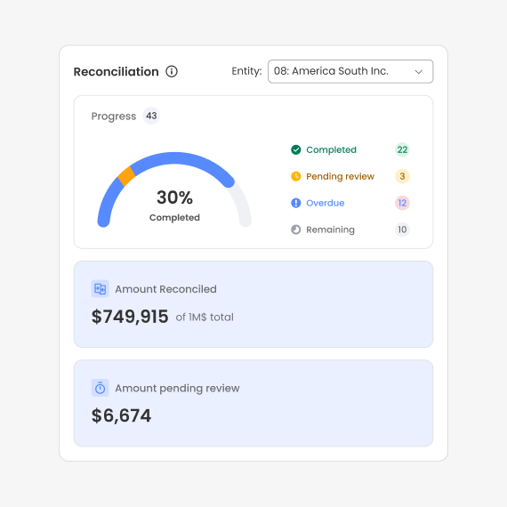Click the Progress total badge 43

pos(151,116)
